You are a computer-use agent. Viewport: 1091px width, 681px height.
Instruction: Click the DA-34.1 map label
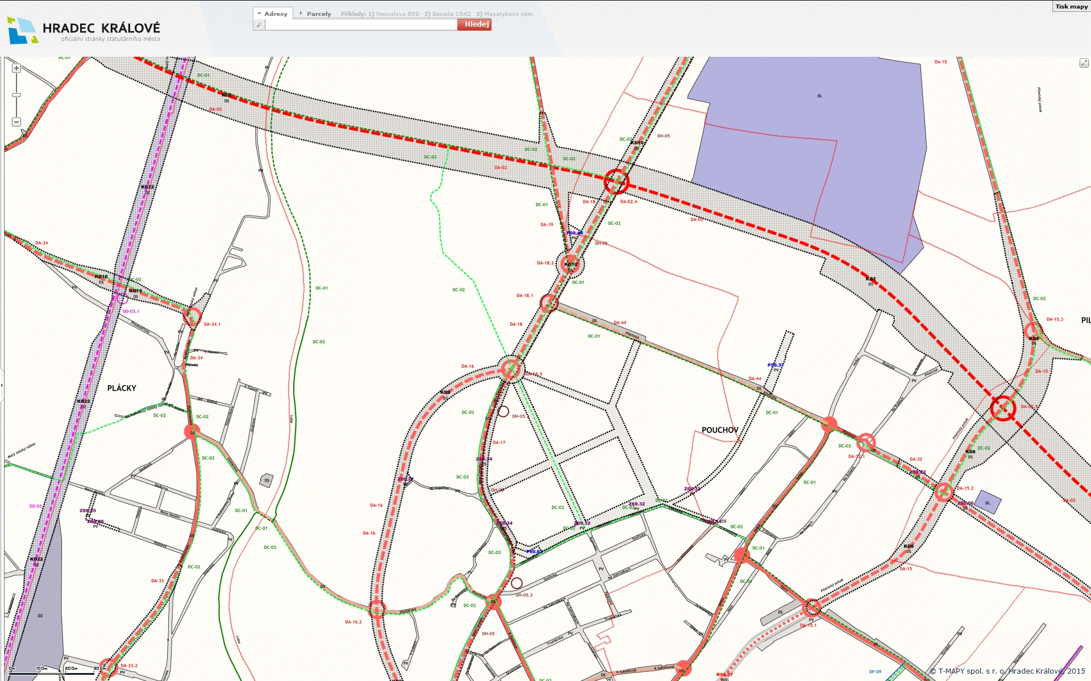click(212, 324)
